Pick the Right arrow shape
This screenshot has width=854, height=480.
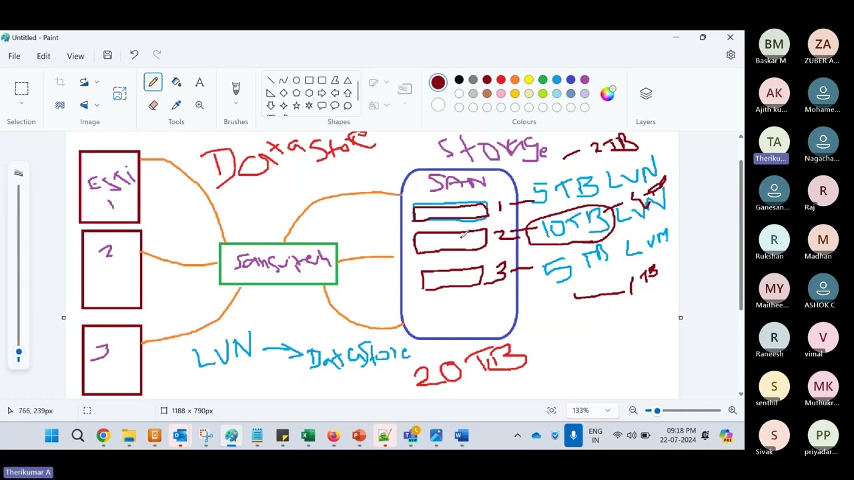tap(322, 93)
